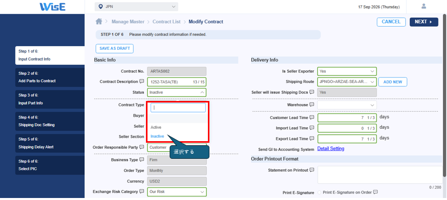Click ADD NEW next to Shipping Route
Viewport: 447px width, 200px height.
(x=393, y=81)
